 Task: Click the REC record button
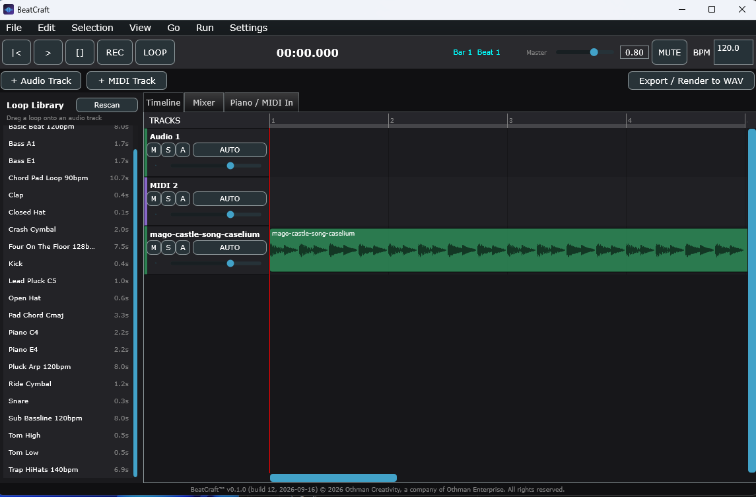[115, 52]
